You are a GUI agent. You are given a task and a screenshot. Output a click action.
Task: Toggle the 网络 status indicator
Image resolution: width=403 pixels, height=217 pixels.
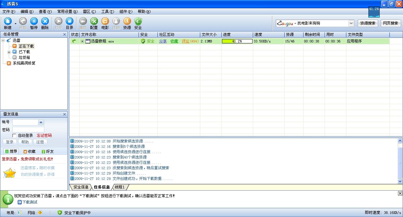click(40, 213)
